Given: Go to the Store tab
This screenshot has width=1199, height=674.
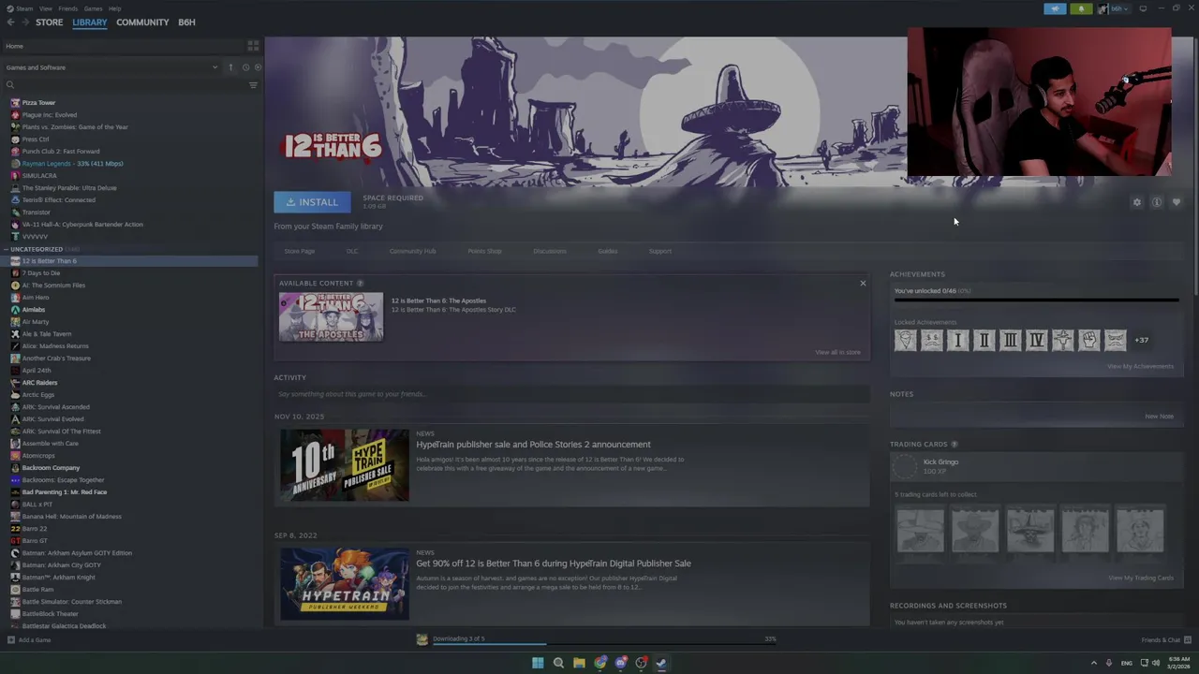Looking at the screenshot, I should tap(50, 22).
